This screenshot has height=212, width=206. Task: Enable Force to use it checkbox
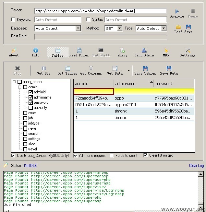coord(112,156)
